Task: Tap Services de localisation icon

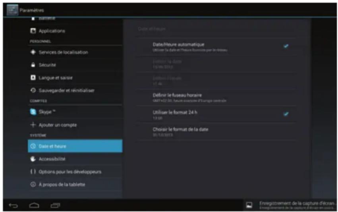Action: [33, 52]
